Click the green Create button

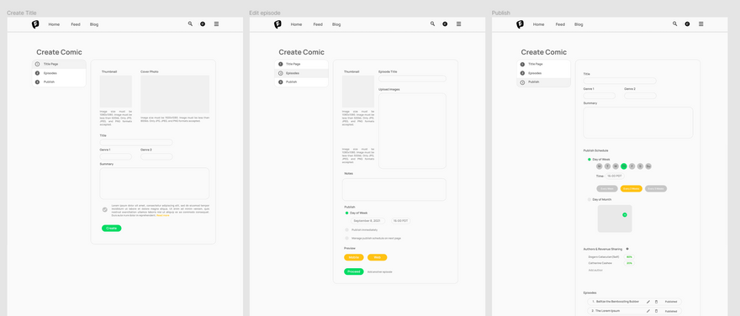point(111,229)
